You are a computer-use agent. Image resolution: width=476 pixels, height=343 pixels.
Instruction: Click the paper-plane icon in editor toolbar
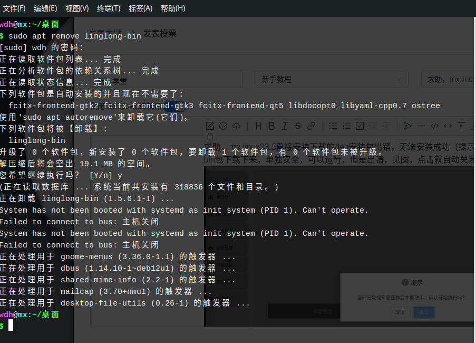tap(408, 126)
